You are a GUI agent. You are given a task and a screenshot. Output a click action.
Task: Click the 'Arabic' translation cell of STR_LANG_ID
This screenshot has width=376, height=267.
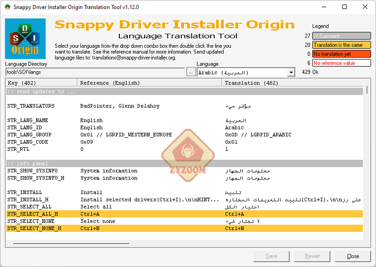[x=234, y=127]
